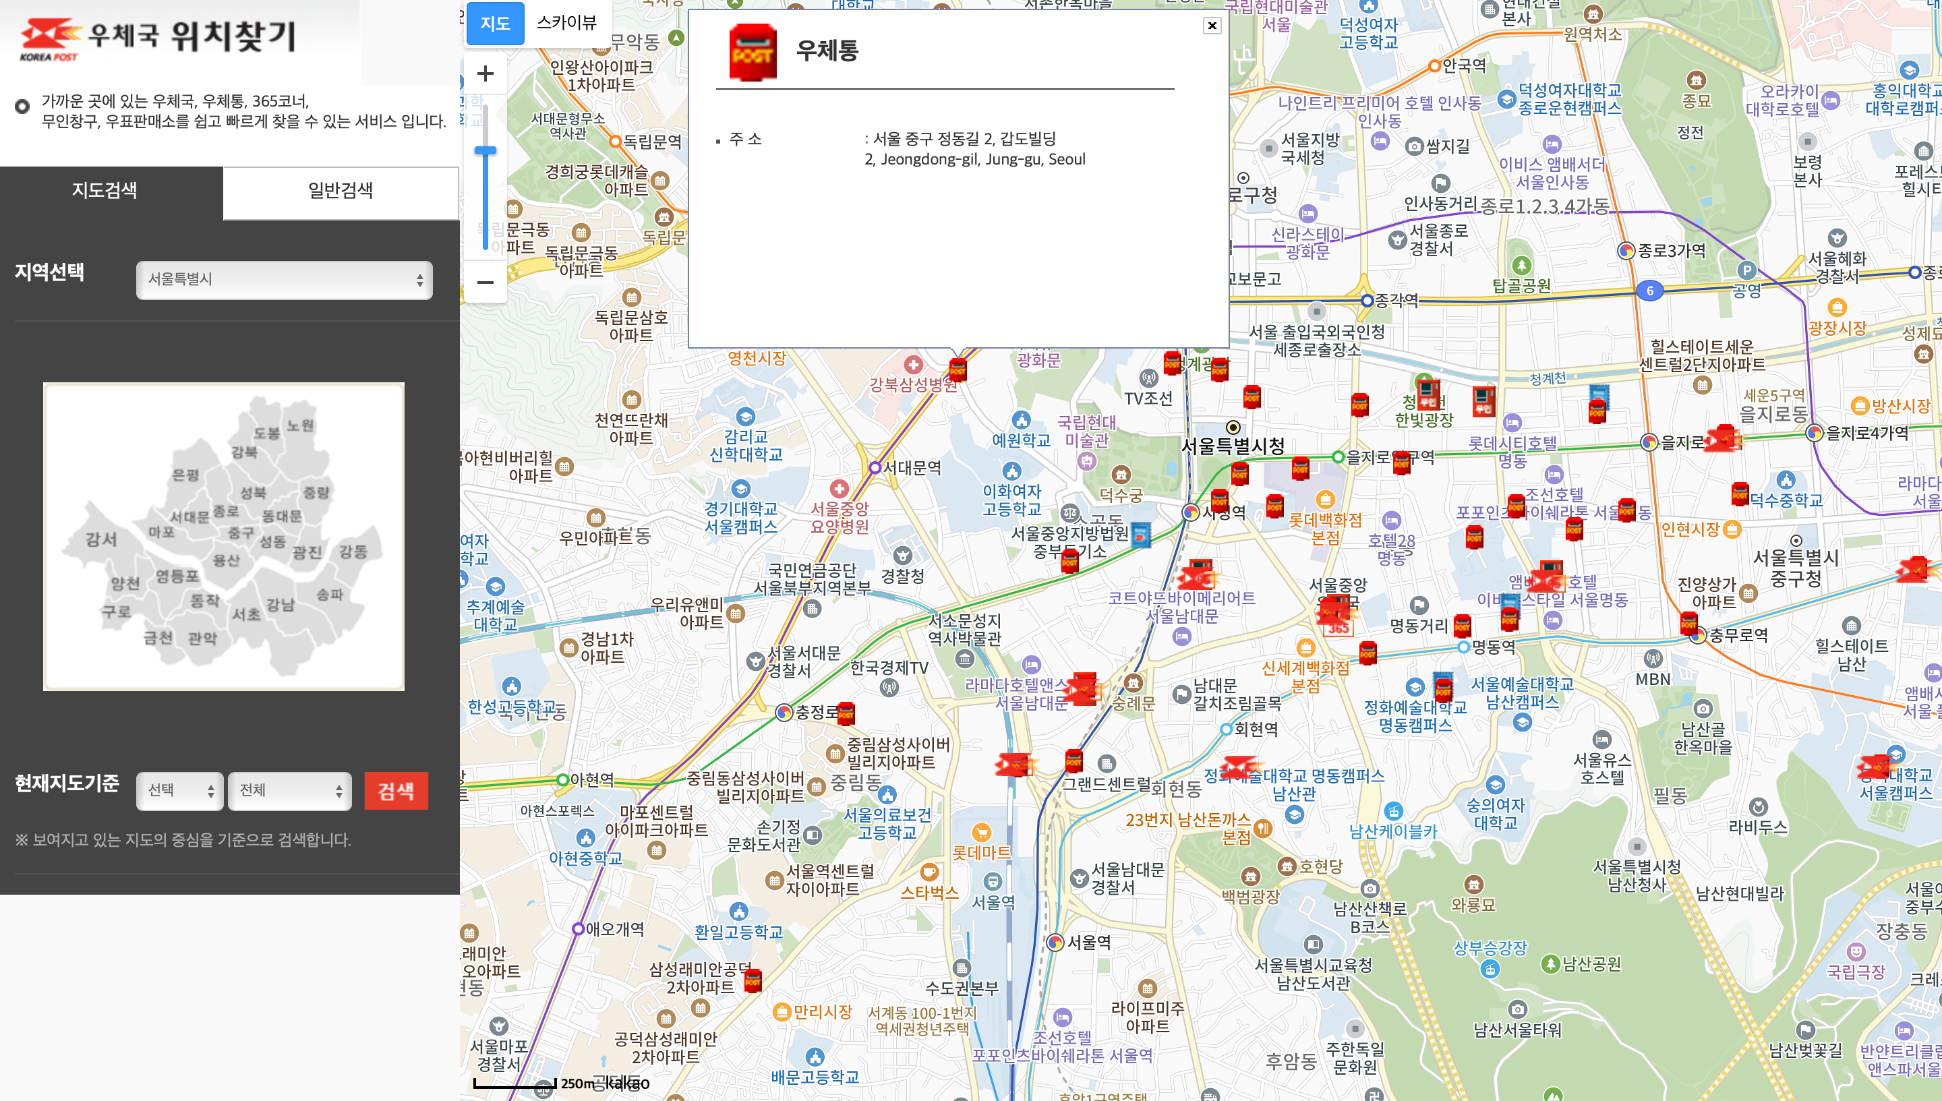Zoom in the map with plus button
Viewport: 1942px width, 1101px height.
click(486, 73)
